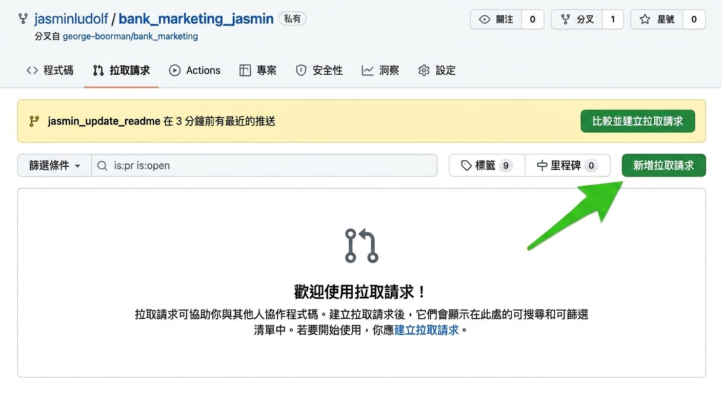This screenshot has height=393, width=722.
Task: Open the Actions tab
Action: click(x=195, y=71)
